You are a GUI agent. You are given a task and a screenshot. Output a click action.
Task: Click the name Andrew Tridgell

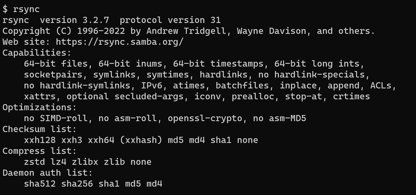(186, 31)
